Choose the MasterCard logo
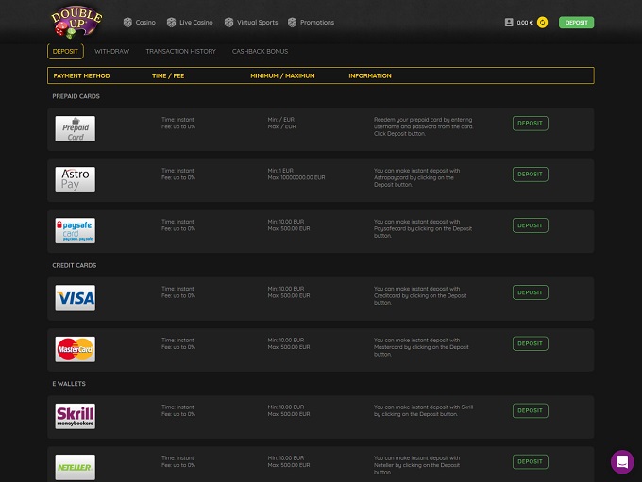 pyautogui.click(x=76, y=349)
